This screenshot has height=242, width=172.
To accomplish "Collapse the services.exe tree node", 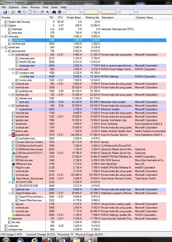I will click(6, 51).
